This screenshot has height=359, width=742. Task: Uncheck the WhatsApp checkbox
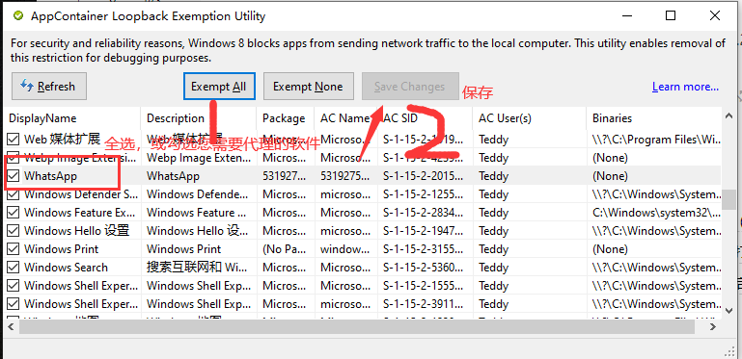[14, 176]
